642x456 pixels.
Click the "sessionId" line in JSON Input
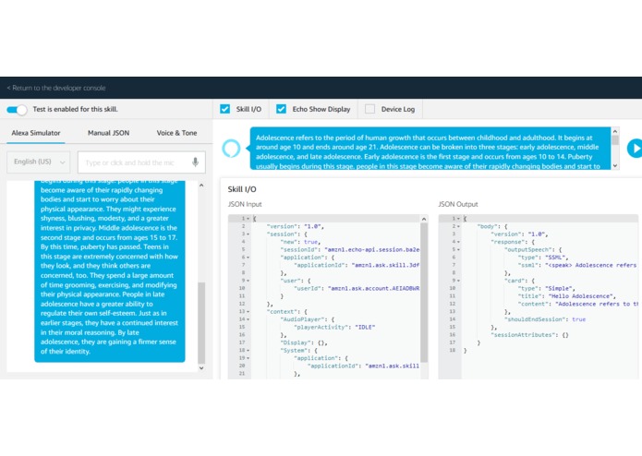[x=350, y=249]
